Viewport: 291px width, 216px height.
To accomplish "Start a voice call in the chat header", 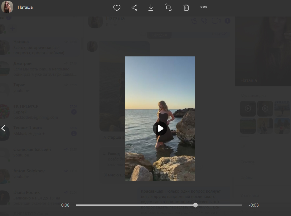I will (x=204, y=21).
